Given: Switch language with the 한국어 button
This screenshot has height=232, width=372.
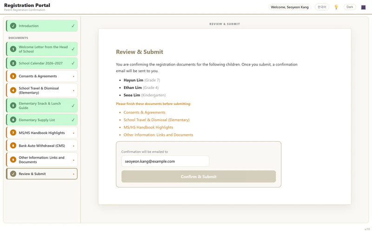Looking at the screenshot, I should click(322, 7).
